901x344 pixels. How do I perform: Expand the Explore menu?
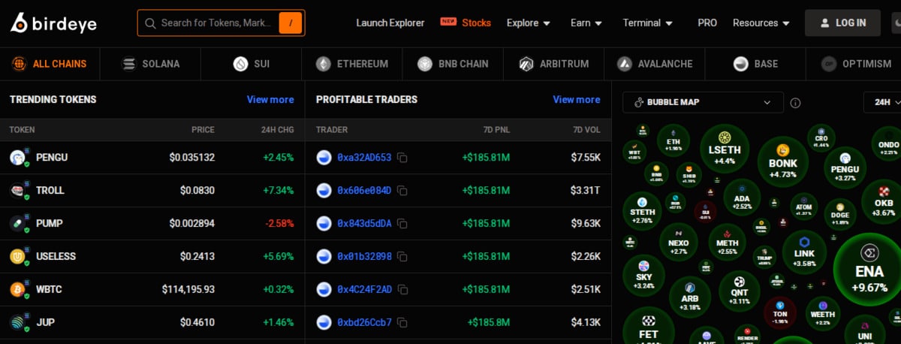click(x=529, y=23)
